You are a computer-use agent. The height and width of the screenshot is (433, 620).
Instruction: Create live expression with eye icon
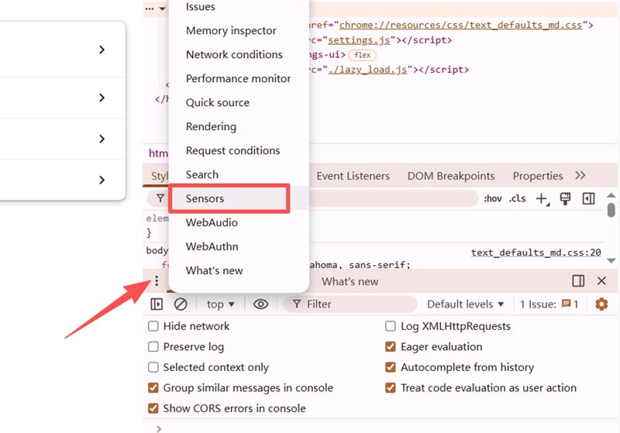pyautogui.click(x=261, y=304)
